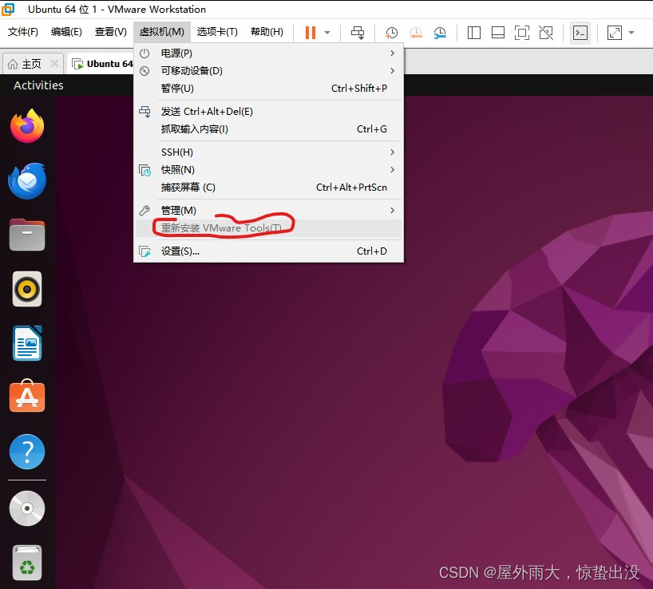Click the arrow beside 电源(P)
The height and width of the screenshot is (589, 653).
392,53
